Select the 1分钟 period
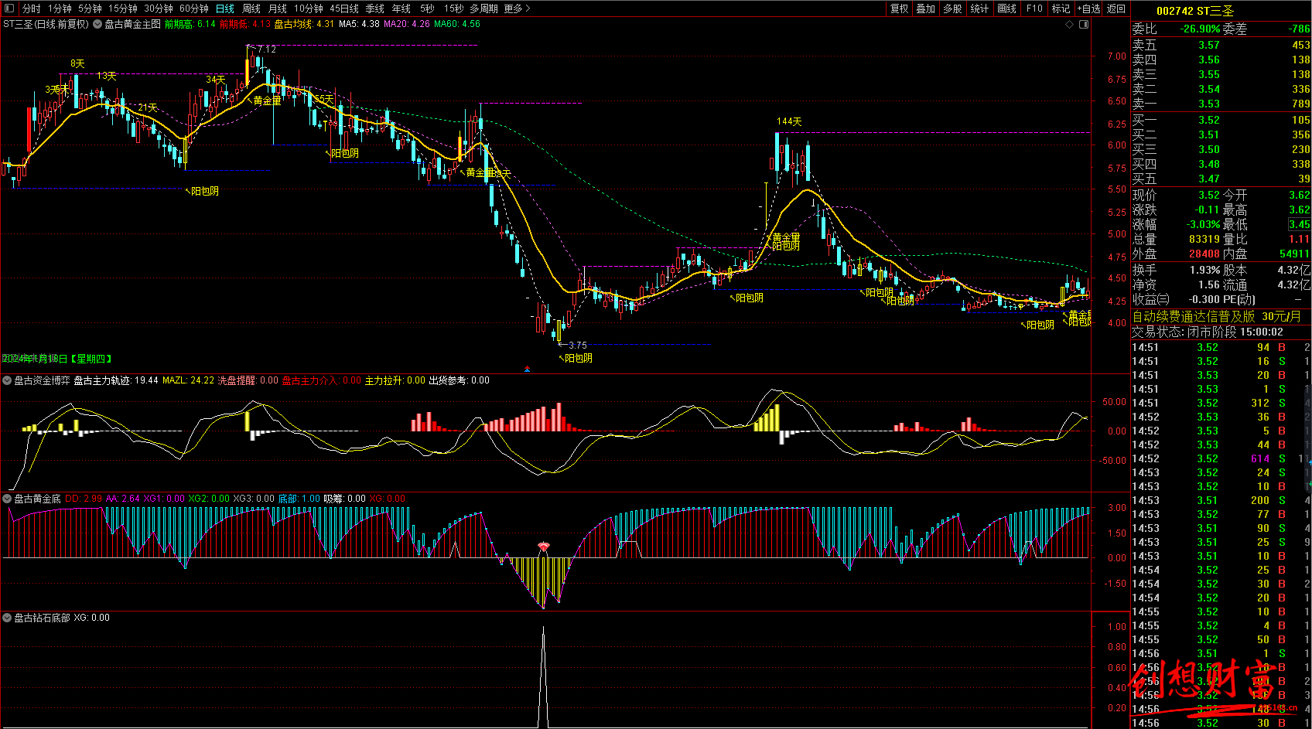Viewport: 1312px width, 729px height. (60, 9)
